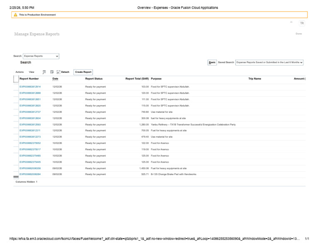The width and height of the screenshot is (319, 247).
Task: Click the Manage Expense Reports page title
Action: 37,34
